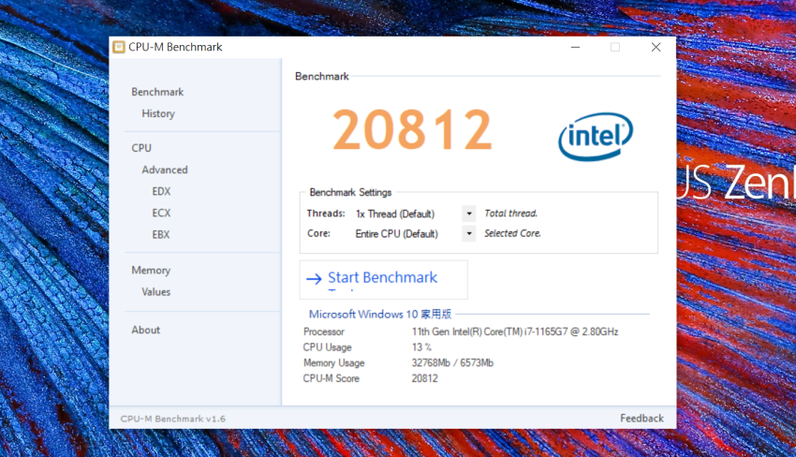Click the Benchmark Settings group label
This screenshot has height=457, width=796.
coord(350,193)
